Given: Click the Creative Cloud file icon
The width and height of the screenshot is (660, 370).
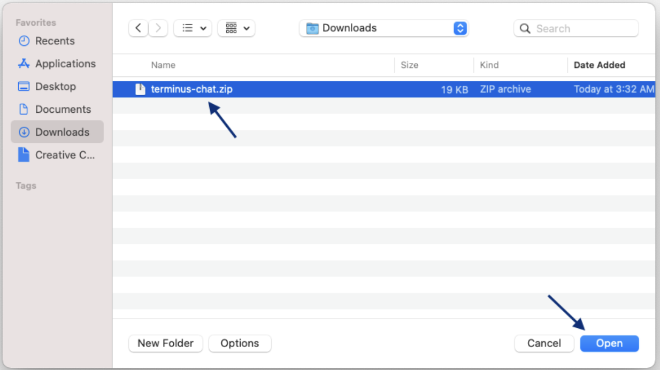Looking at the screenshot, I should pyautogui.click(x=24, y=155).
